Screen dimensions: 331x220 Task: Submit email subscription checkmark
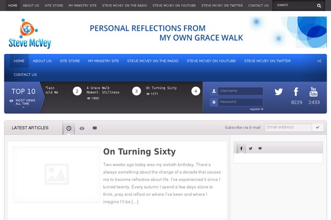[318, 128]
